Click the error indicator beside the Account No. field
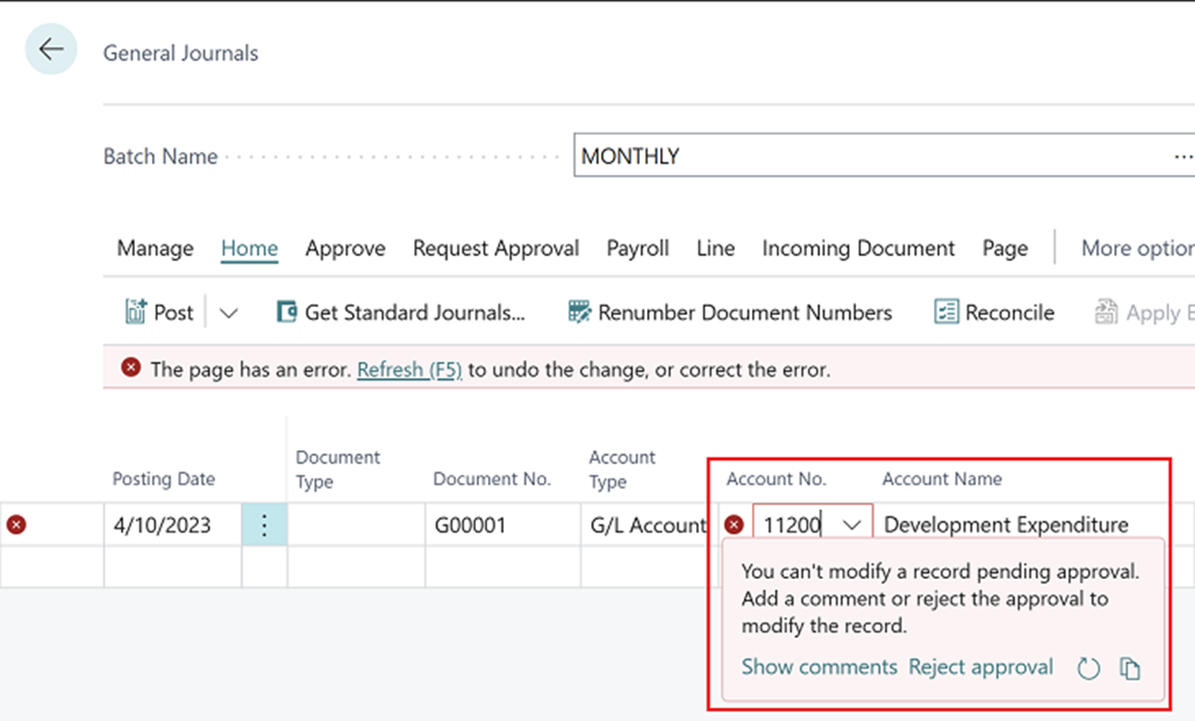Image resolution: width=1195 pixels, height=721 pixels. 733,524
